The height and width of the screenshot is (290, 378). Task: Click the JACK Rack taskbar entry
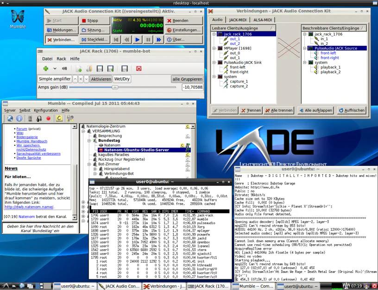pos(208,286)
